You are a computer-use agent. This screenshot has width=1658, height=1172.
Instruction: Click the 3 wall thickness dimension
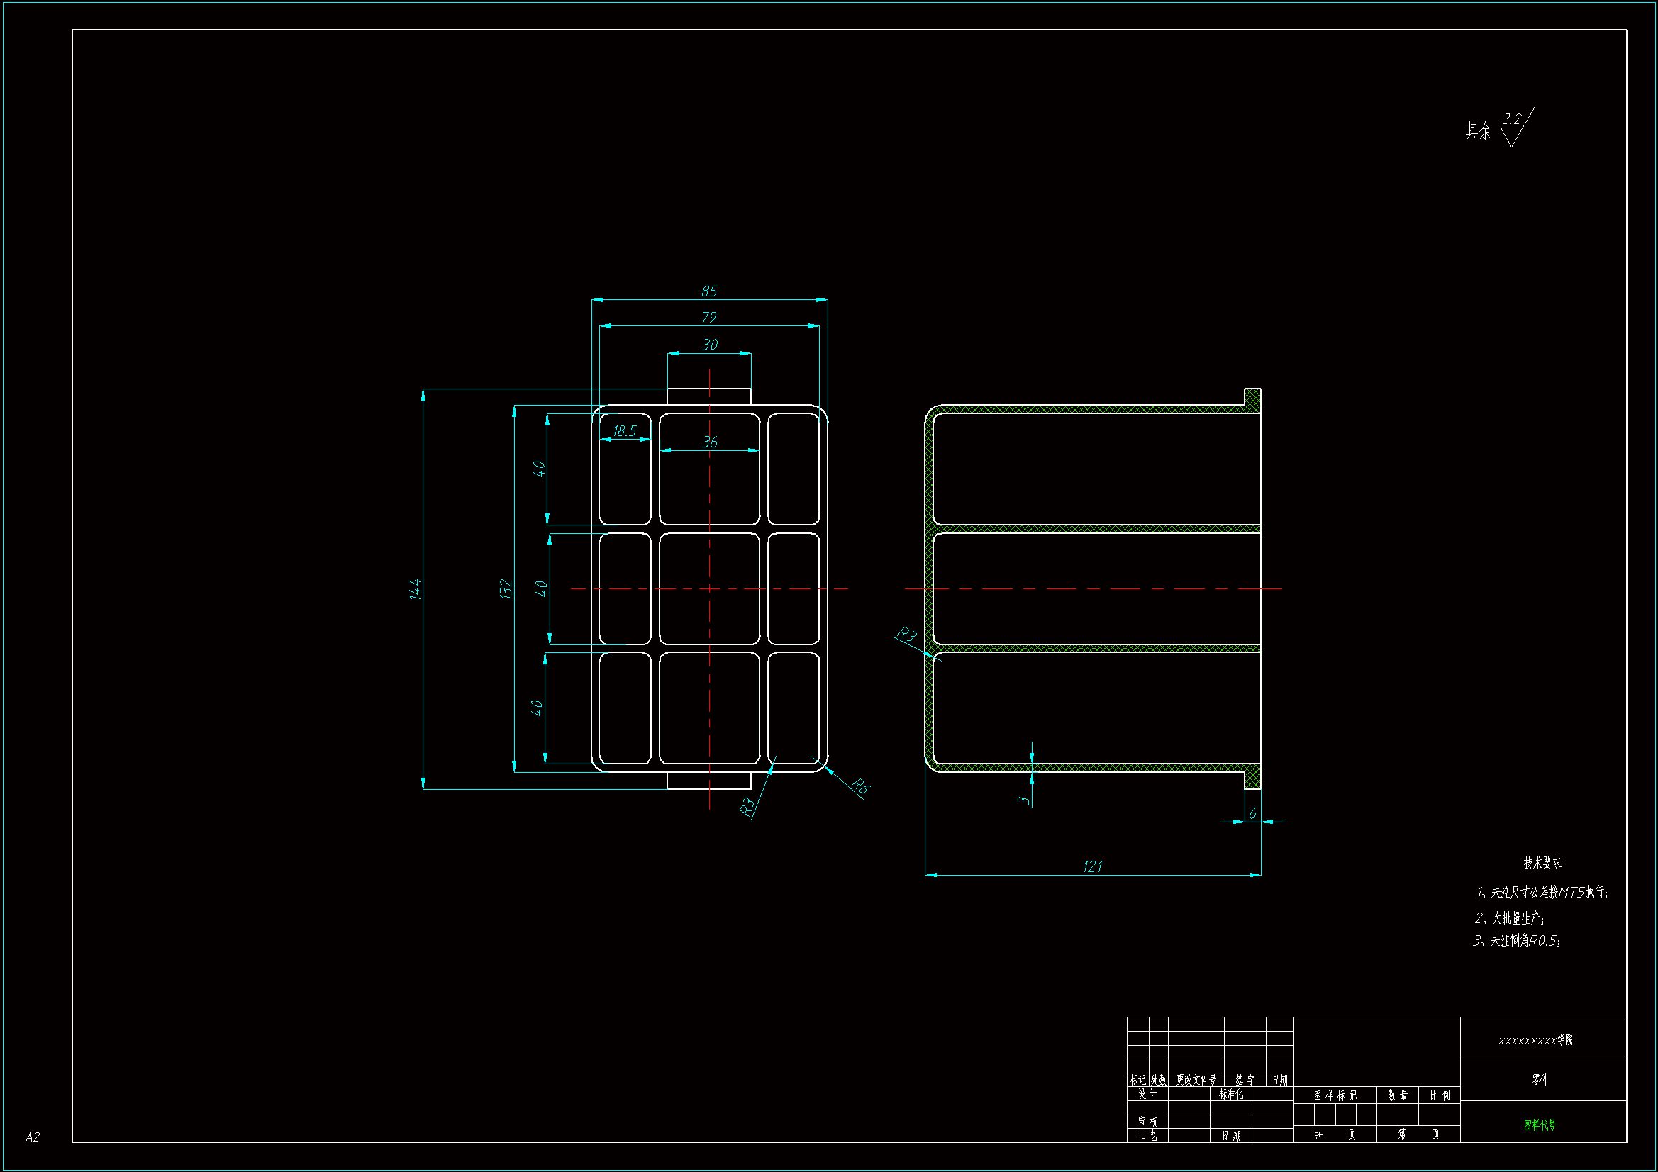pos(1023,800)
